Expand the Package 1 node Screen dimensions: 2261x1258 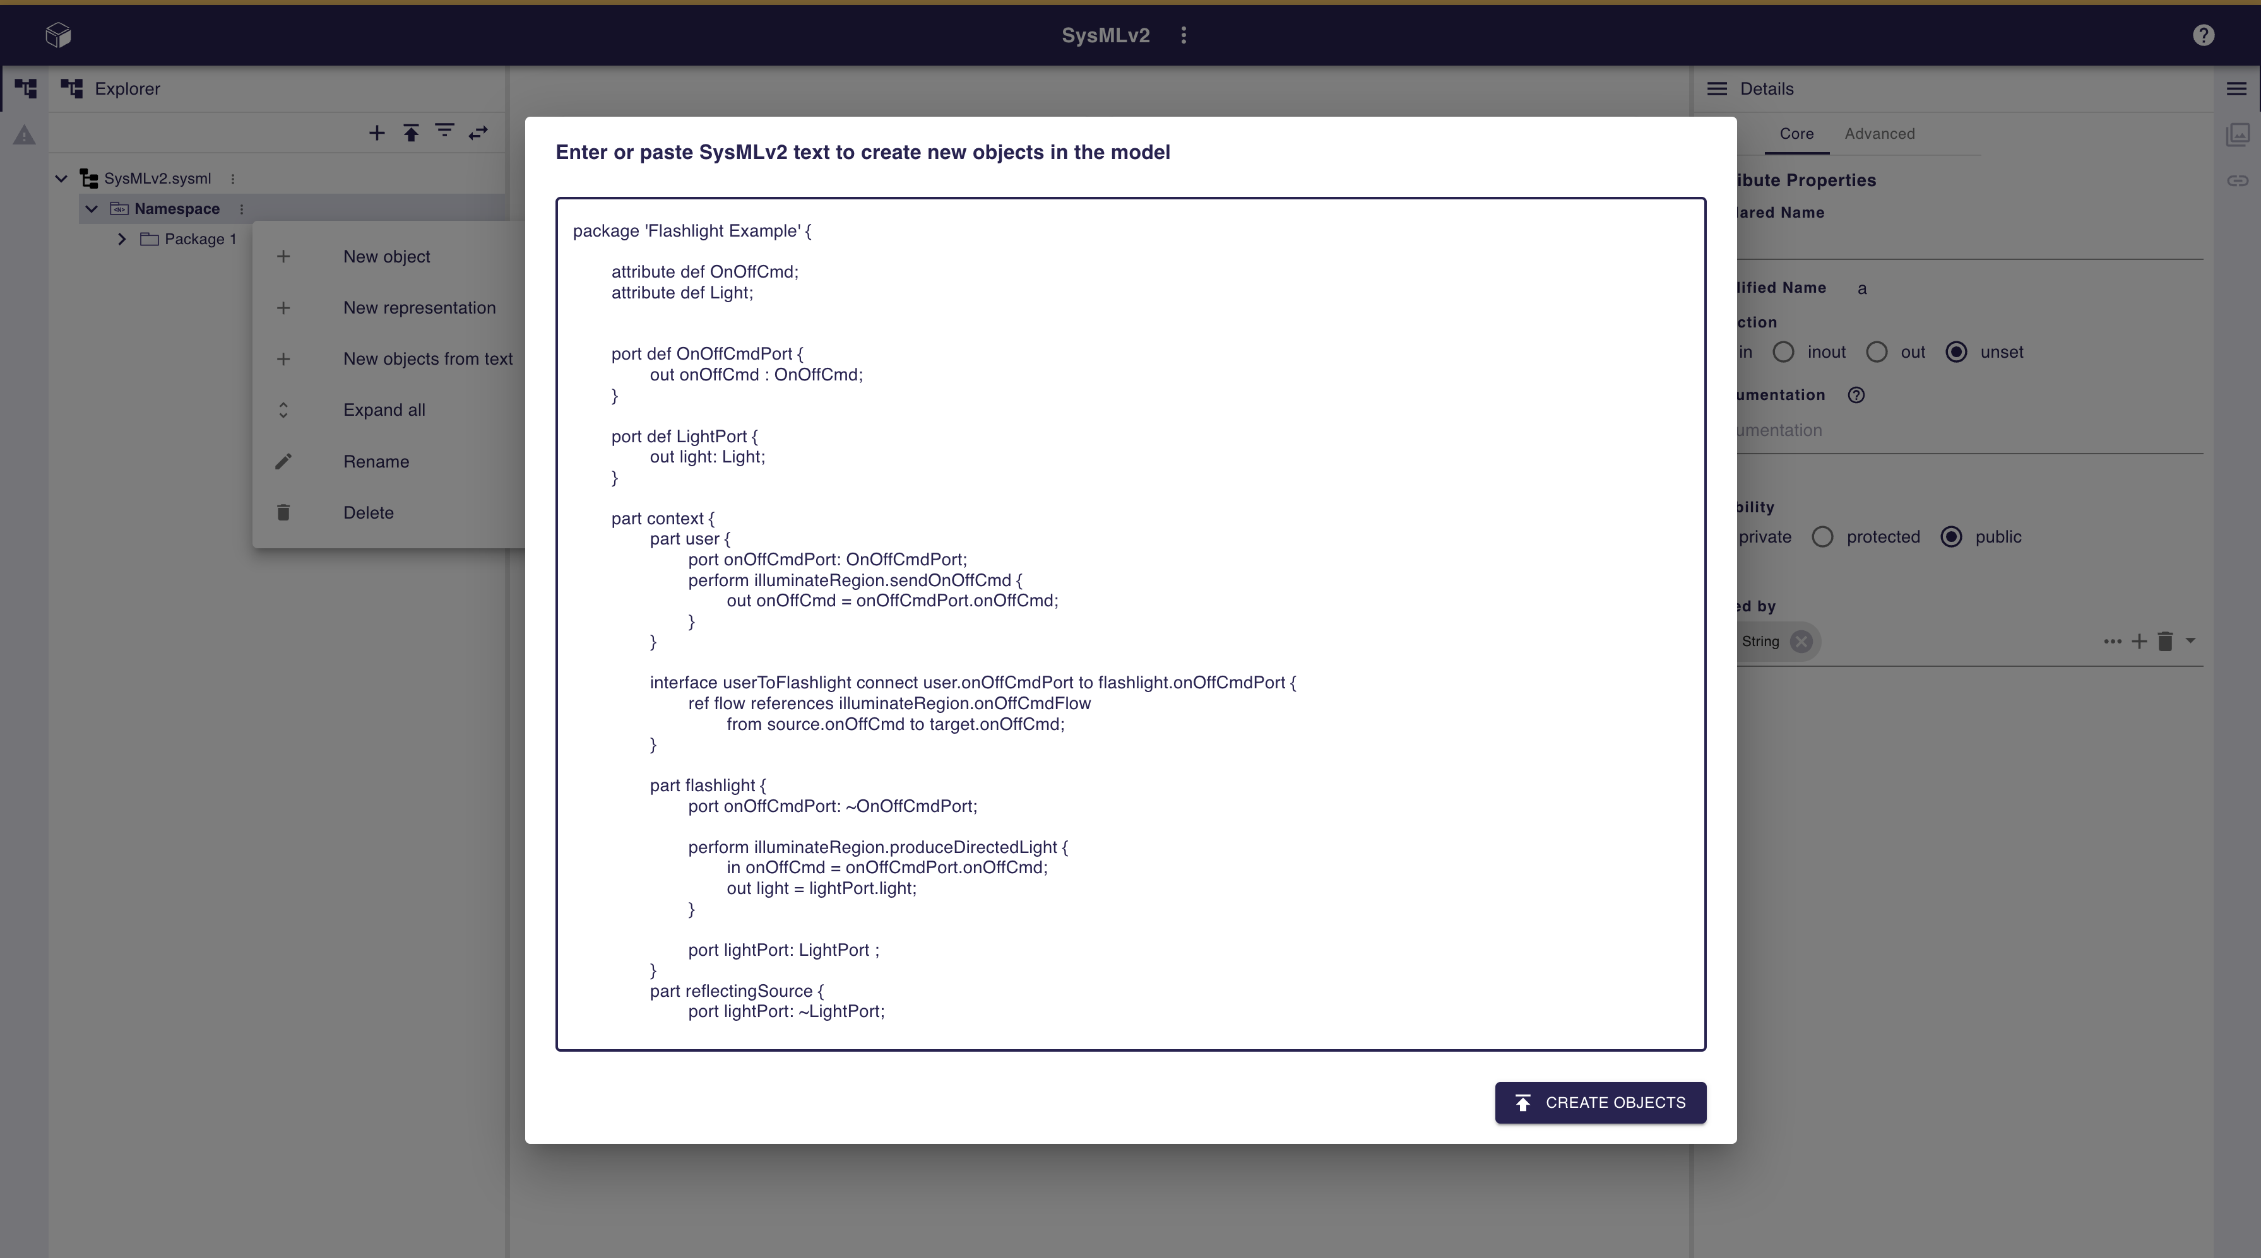121,238
